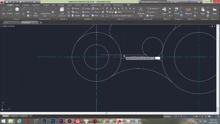The height and width of the screenshot is (124, 220).
Task: Click the Symbol tool
Action: point(151,12)
